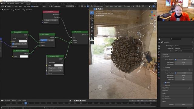Select the Cursor tool in viewport toolbar
194x109 pixels.
point(92,16)
